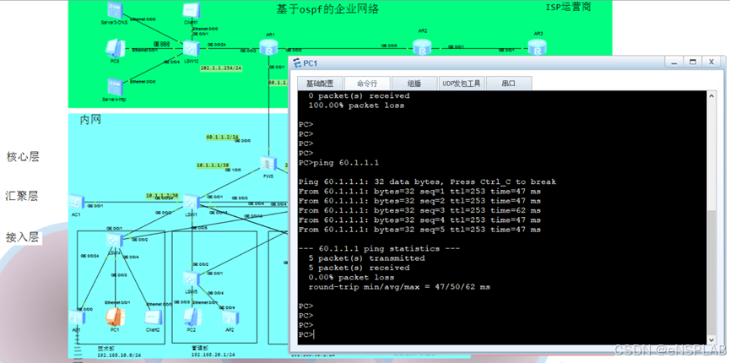Click the 10.1.1.2/30 address label
Screen dimensions: 730x363
[162, 196]
